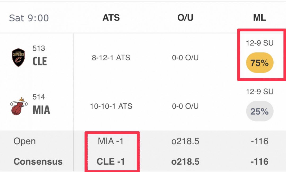Click the 10-10-1 ATS record

(111, 106)
